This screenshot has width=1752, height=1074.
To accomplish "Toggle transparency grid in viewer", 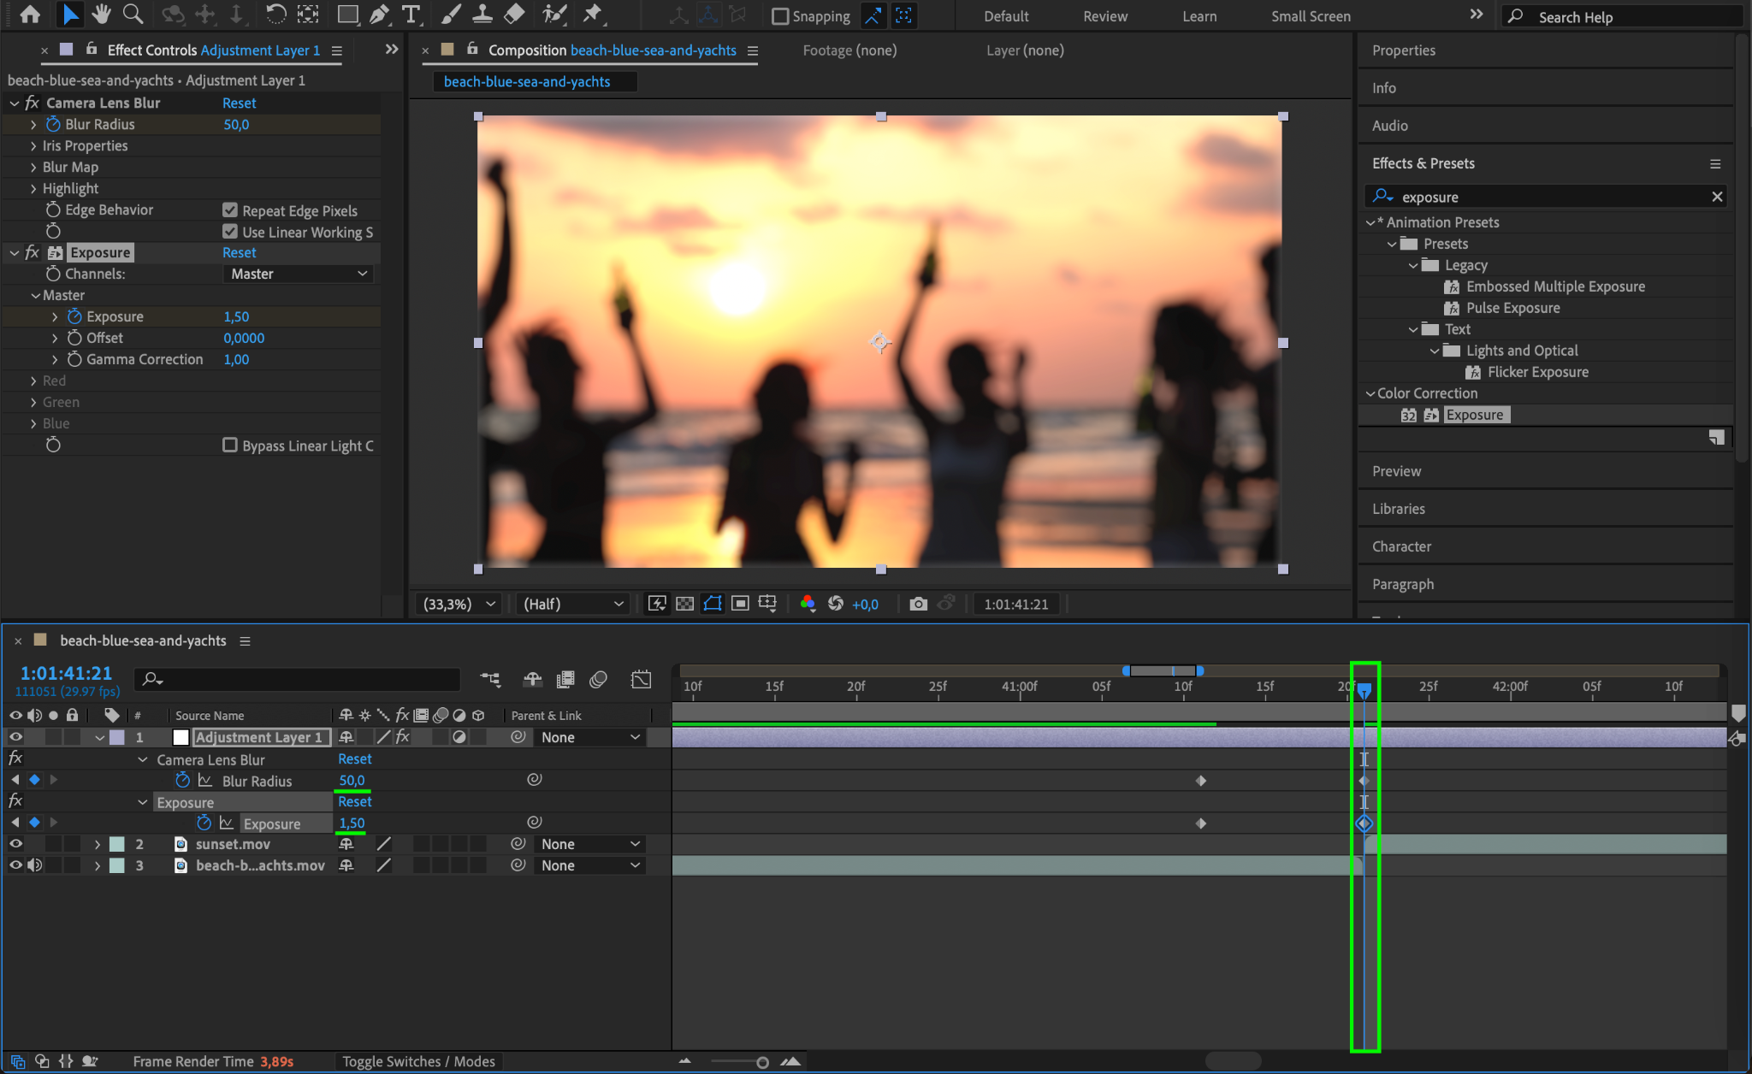I will [x=684, y=604].
